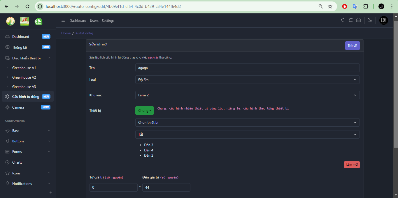Click the hamburger sidebar toggle icon
The height and width of the screenshot is (198, 398).
click(63, 20)
